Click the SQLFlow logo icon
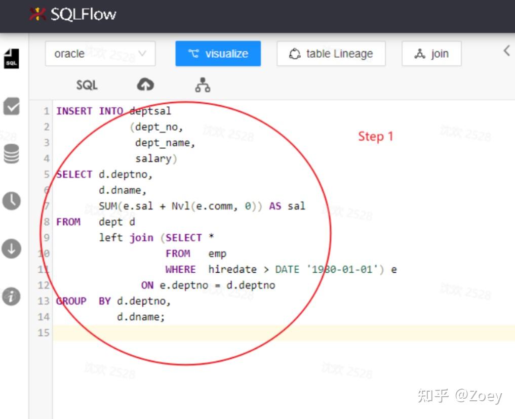This screenshot has width=515, height=419. 38,15
